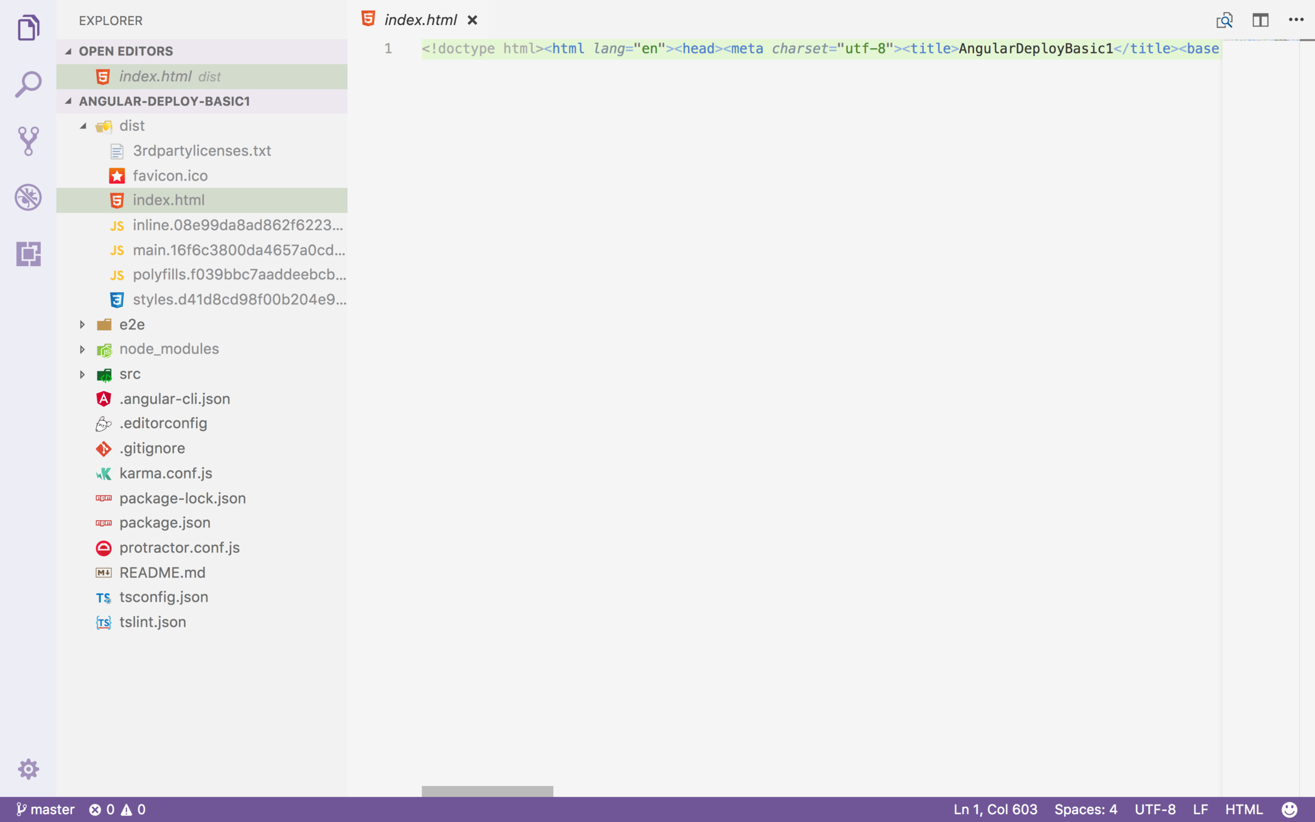Open the Search view in activity bar
Image resolution: width=1315 pixels, height=822 pixels.
[x=28, y=84]
